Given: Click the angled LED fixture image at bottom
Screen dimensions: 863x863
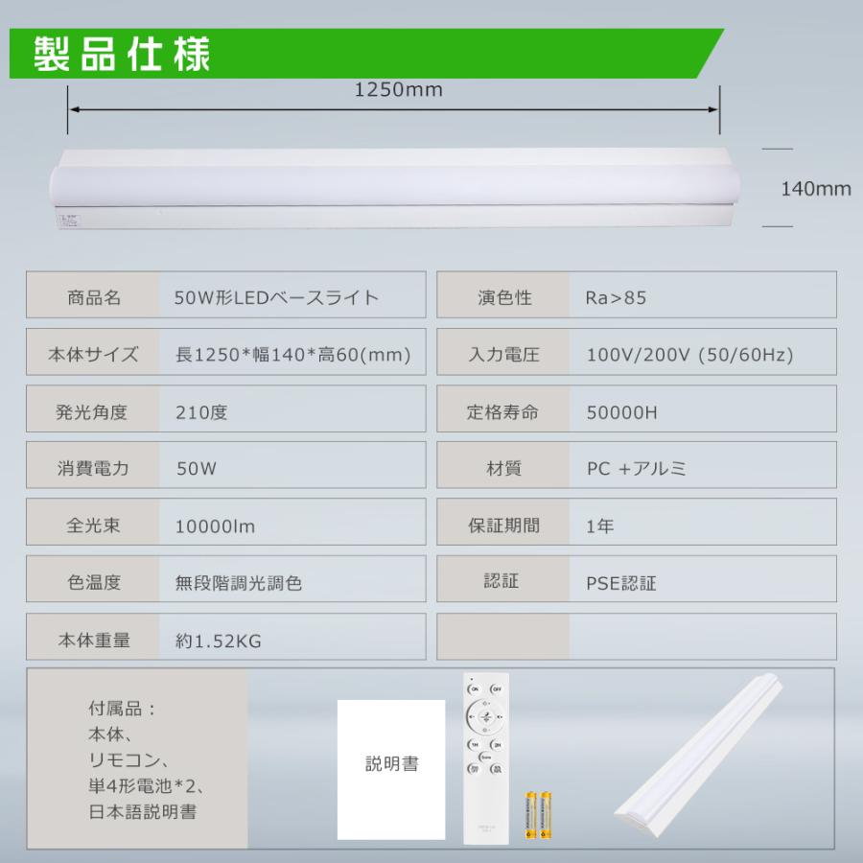Looking at the screenshot, I should pyautogui.click(x=698, y=755).
